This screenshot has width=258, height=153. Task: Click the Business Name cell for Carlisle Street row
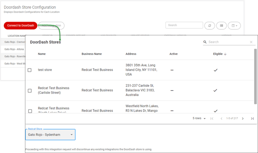(97, 90)
